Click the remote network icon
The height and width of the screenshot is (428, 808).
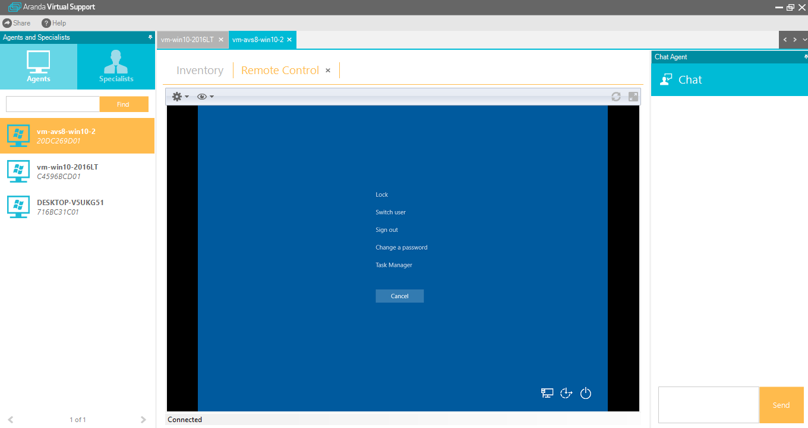point(547,393)
